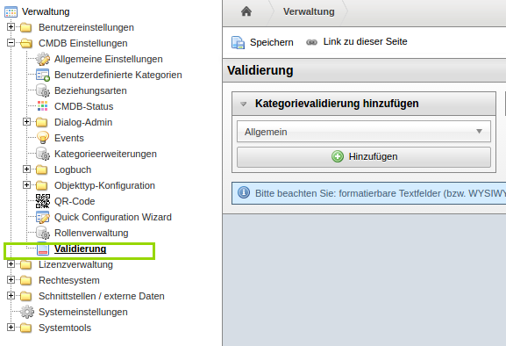Click the blue info icon in notice
The image size is (506, 346).
coord(244,193)
